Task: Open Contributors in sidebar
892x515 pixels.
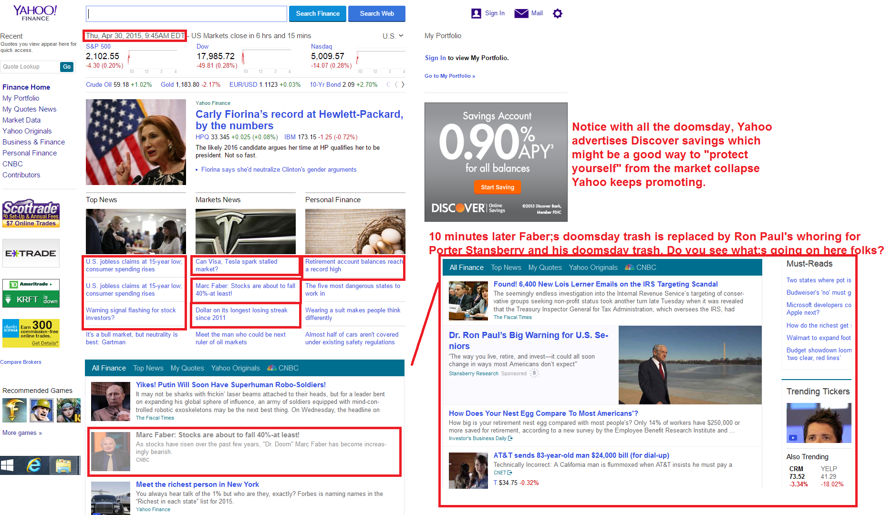Action: [x=21, y=175]
